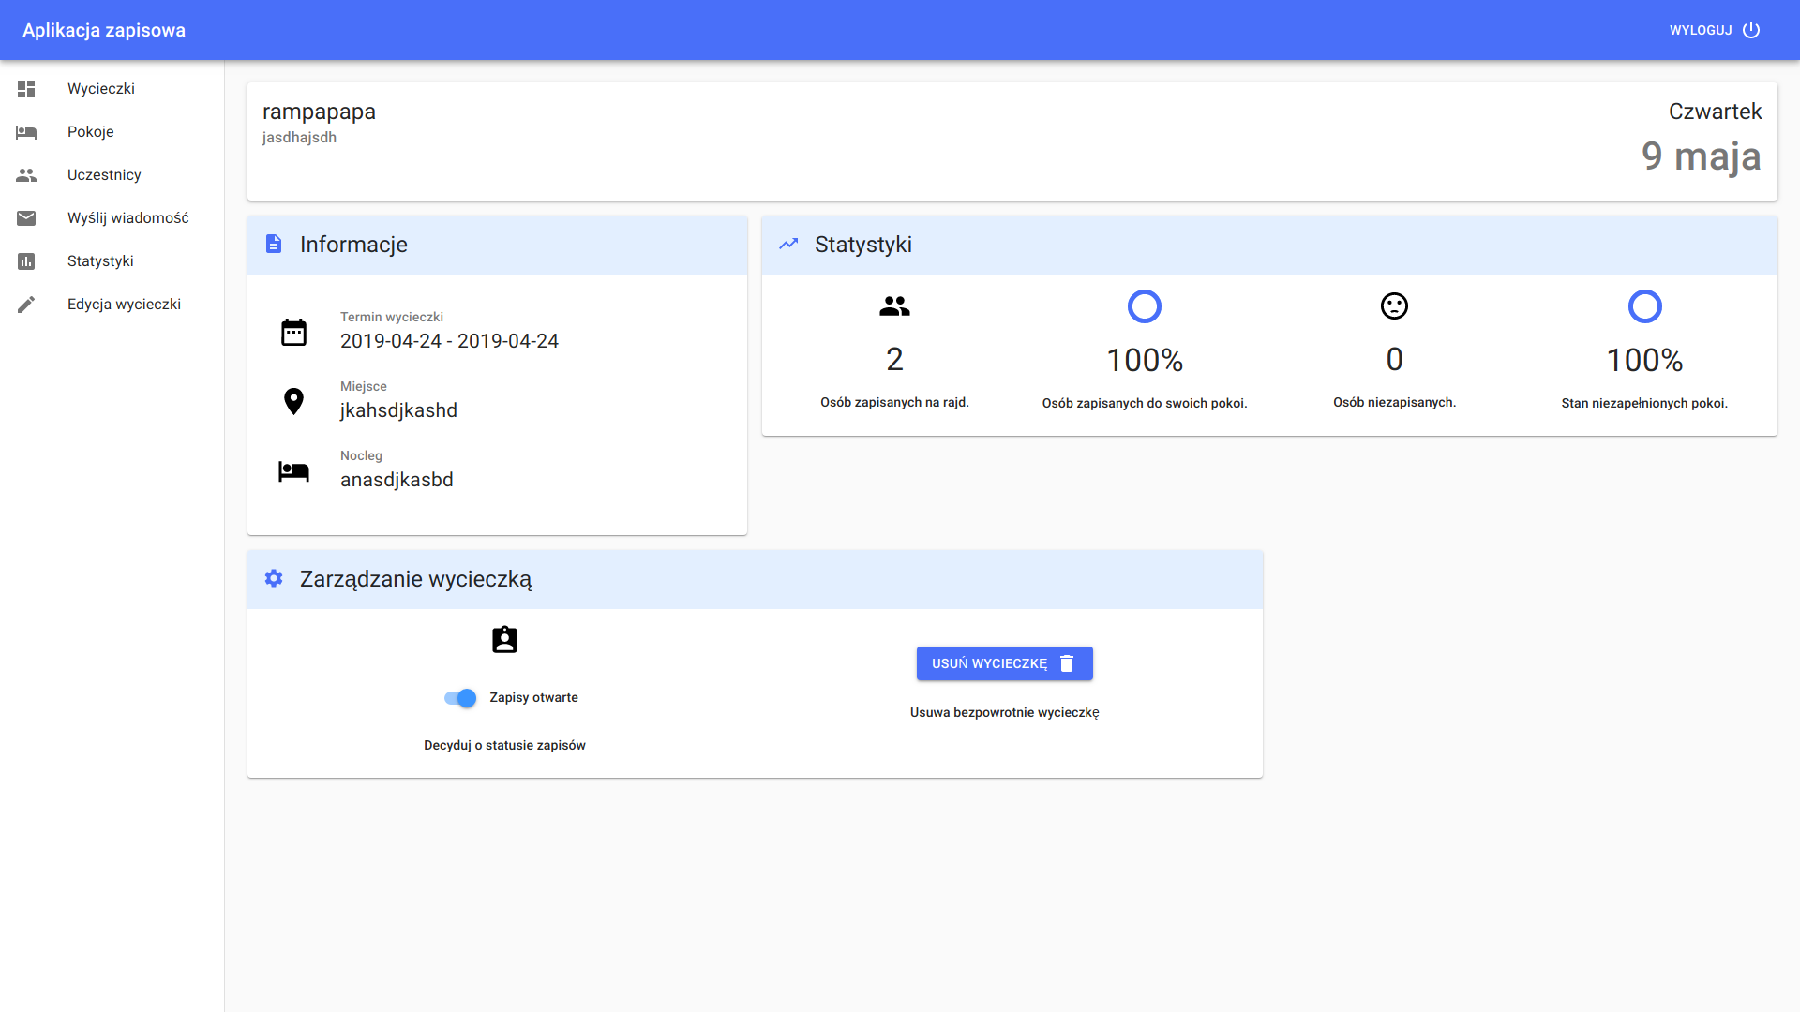This screenshot has width=1800, height=1012.
Task: Click the people icon beside Uczestnicy
Action: click(26, 175)
